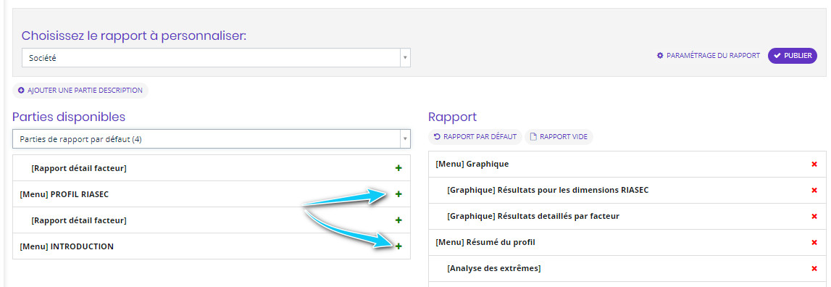Select the [Analyse des extrêmes] row text
Screen dimensions: 831x287
click(494, 268)
